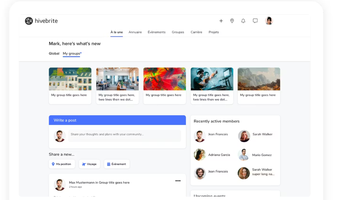
Task: Go to Projets tab
Action: [214, 32]
